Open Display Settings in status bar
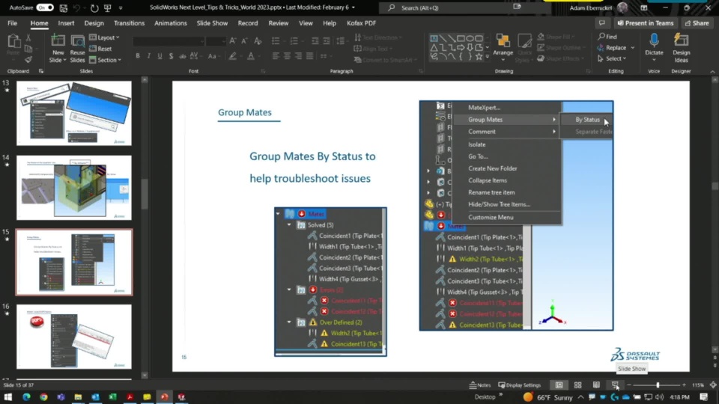This screenshot has height=404, width=719. point(520,385)
